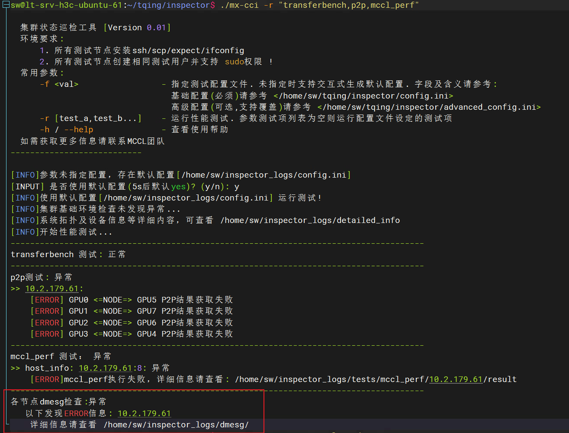Click the advanced_config.ini path text

pos(429,107)
